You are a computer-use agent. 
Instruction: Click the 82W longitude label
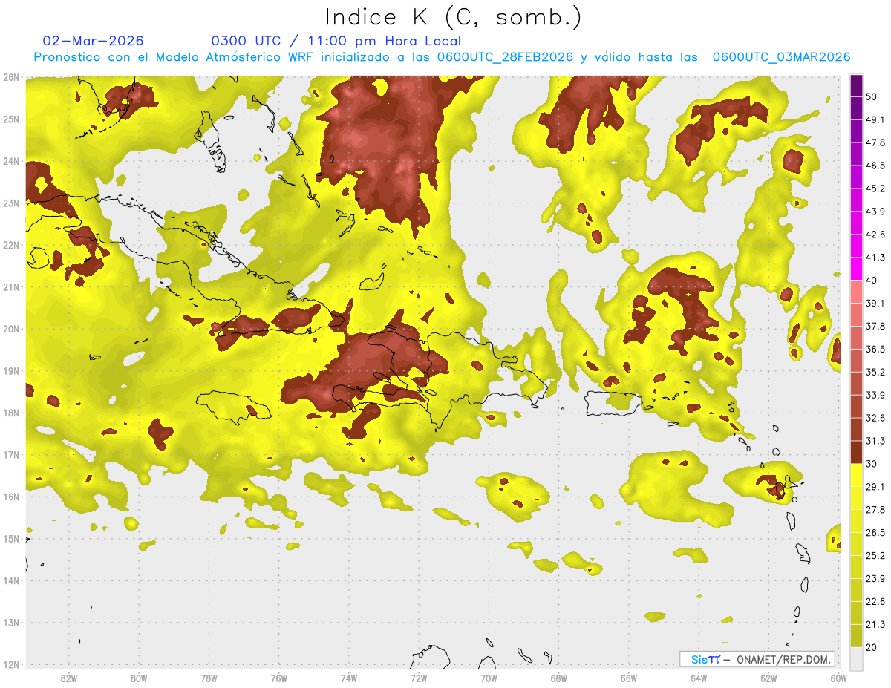[68, 678]
